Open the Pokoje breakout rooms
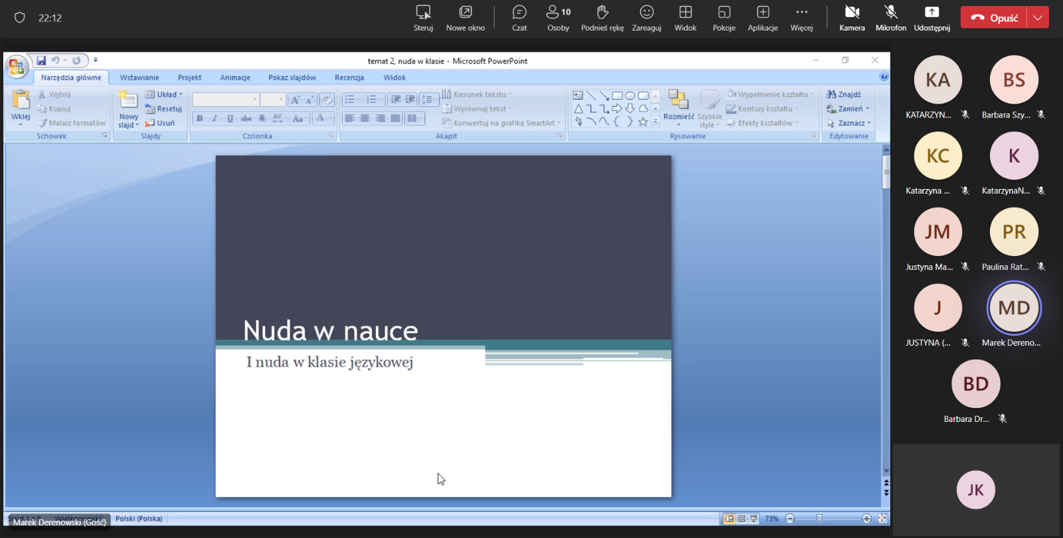 click(x=724, y=18)
